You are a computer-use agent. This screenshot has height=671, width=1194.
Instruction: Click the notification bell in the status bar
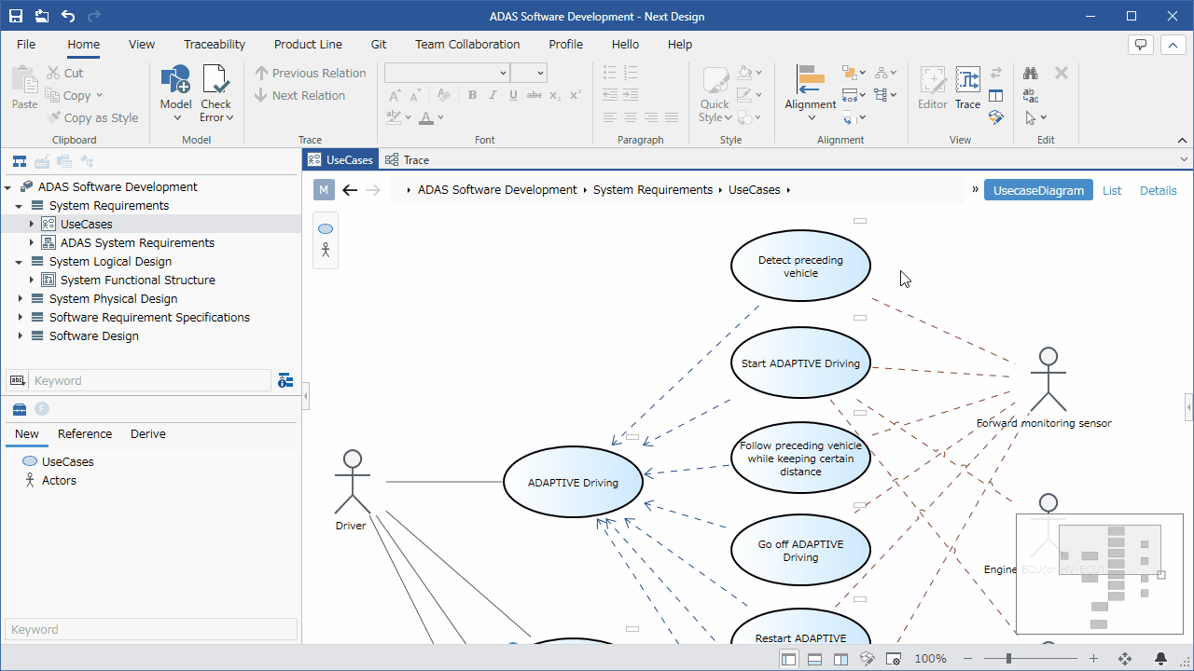tap(1161, 659)
